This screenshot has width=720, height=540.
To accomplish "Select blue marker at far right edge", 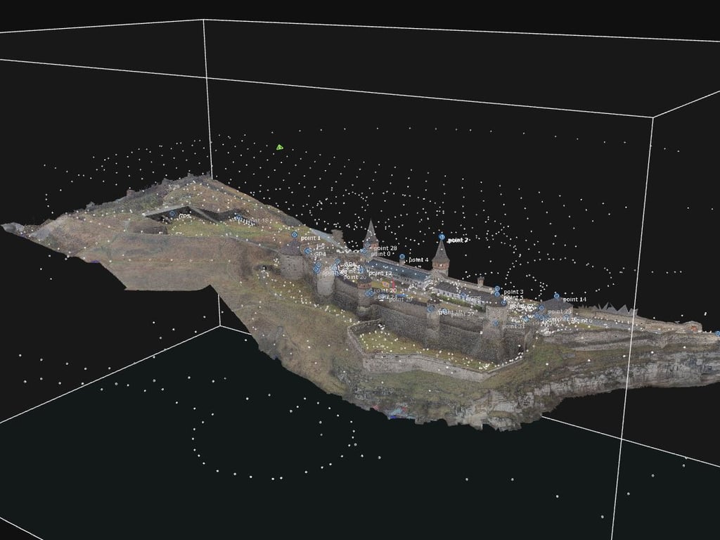I will click(x=716, y=333).
